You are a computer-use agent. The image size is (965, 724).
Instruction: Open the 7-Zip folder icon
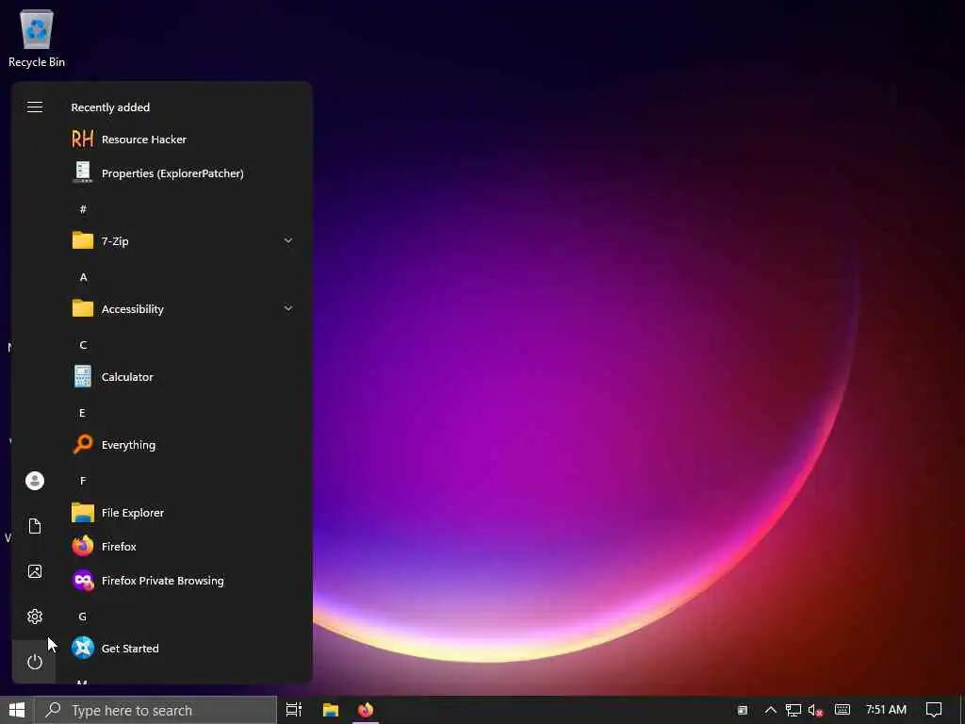pyautogui.click(x=83, y=240)
